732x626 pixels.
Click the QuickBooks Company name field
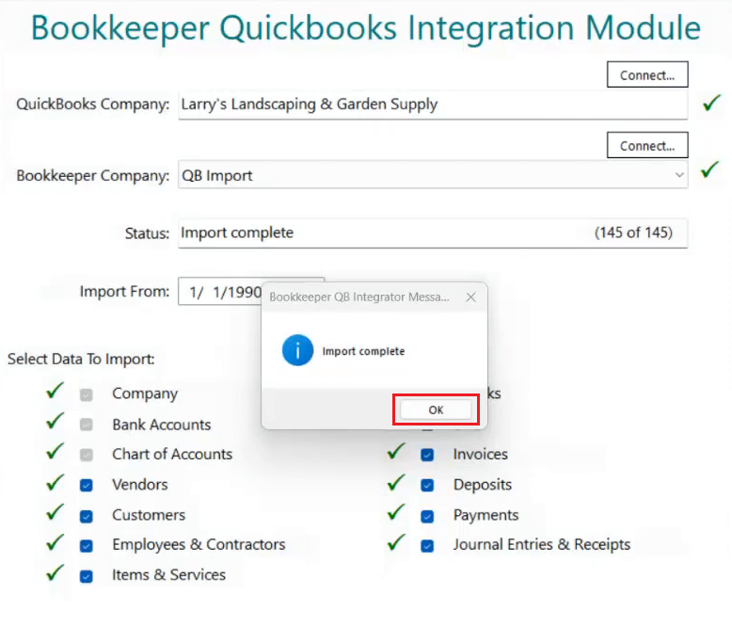tap(433, 104)
